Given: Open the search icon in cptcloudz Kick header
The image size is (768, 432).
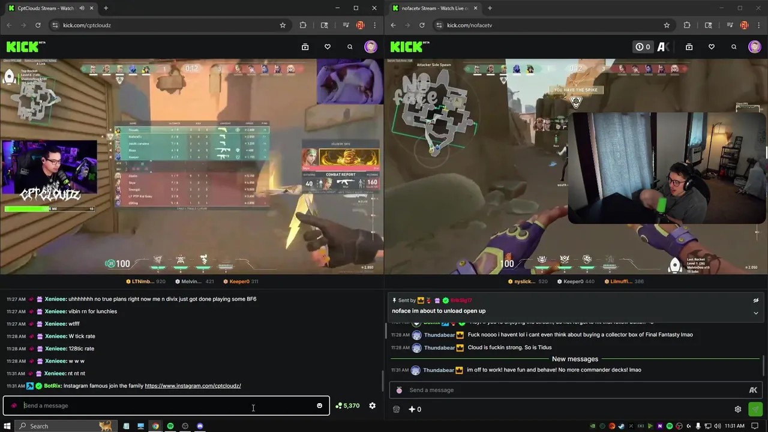Looking at the screenshot, I should (x=350, y=47).
